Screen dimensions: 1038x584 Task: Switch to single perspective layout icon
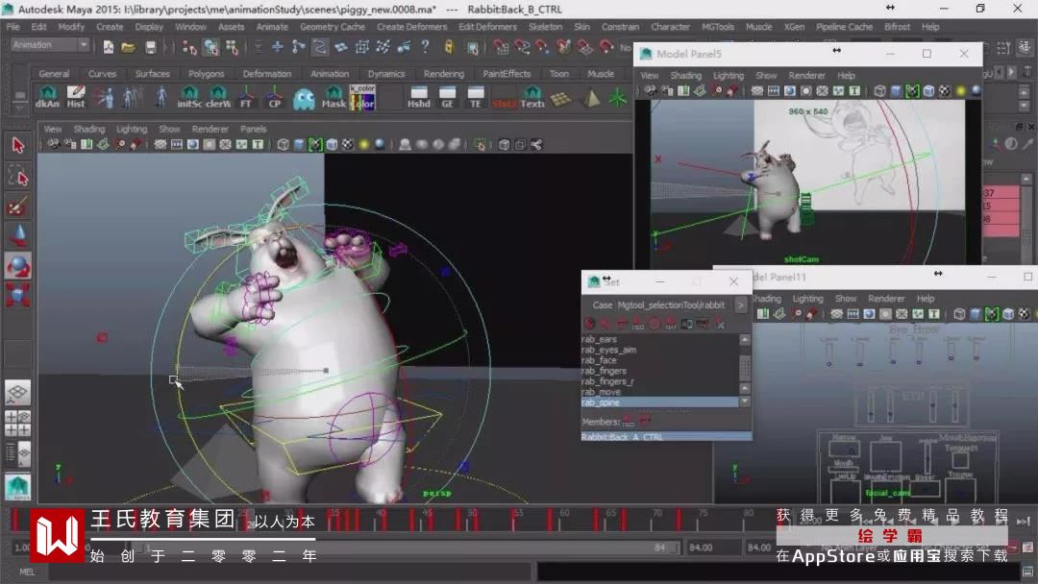click(x=18, y=392)
